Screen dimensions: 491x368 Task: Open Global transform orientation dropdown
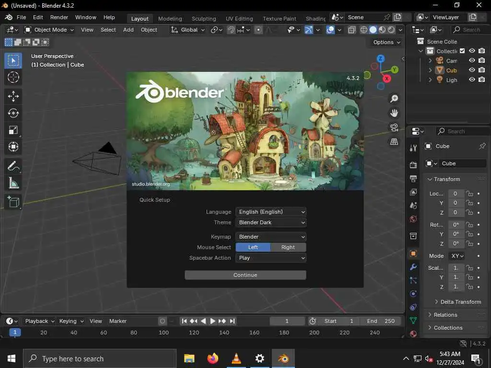click(187, 30)
